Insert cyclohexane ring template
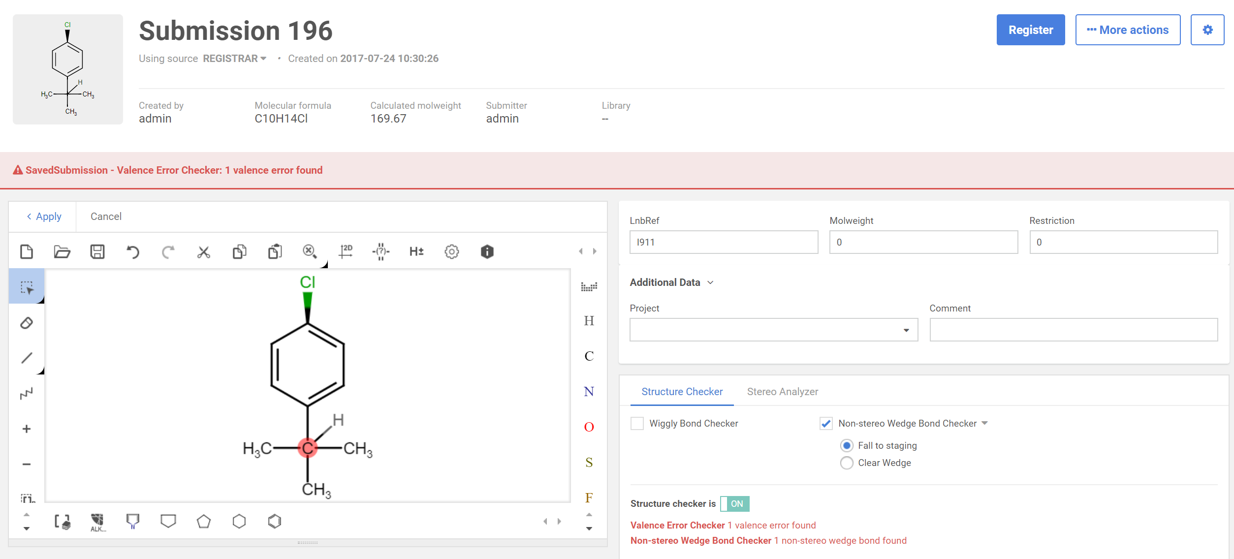Viewport: 1234px width, 559px height. pos(239,521)
